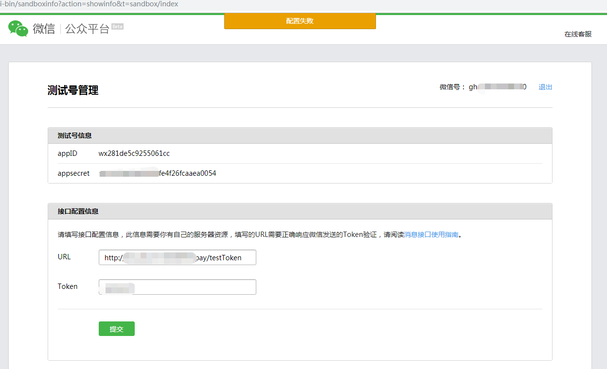Click the orange 配置失败 notification banner

tap(300, 21)
